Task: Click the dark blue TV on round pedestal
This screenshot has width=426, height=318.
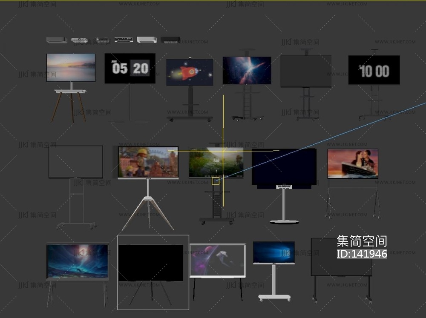Action: (x=284, y=166)
